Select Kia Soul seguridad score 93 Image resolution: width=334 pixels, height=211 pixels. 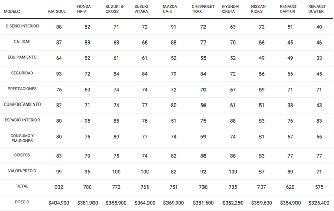pyautogui.click(x=59, y=74)
